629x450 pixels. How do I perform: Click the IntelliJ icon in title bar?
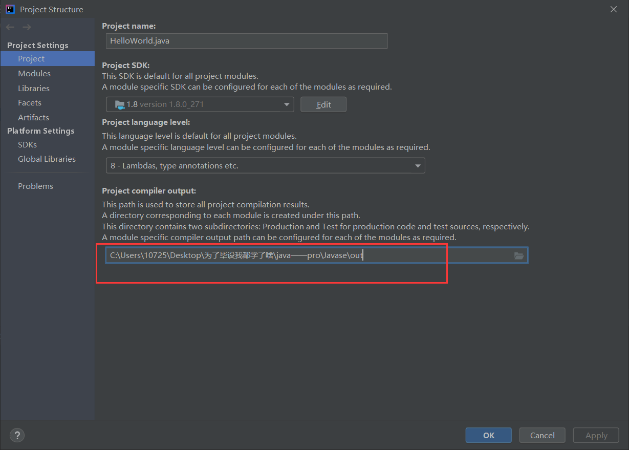pos(10,9)
